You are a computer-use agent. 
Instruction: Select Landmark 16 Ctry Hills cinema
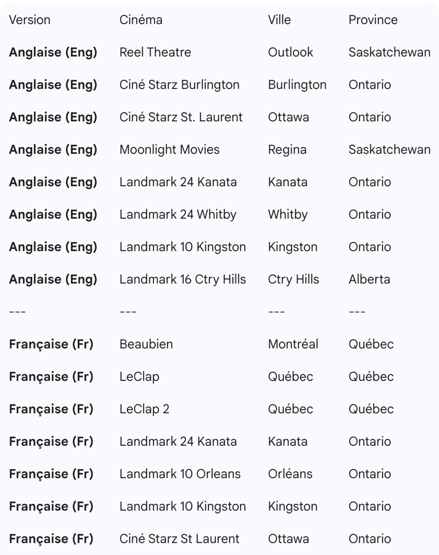[x=183, y=279]
